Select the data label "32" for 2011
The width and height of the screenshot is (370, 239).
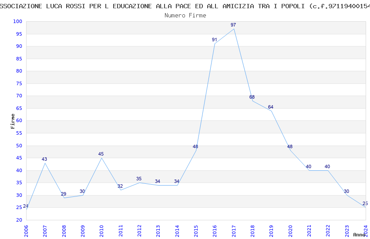(120, 186)
